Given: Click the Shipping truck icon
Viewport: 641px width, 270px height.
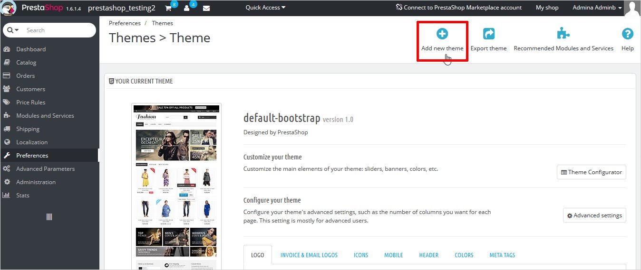Looking at the screenshot, I should [7, 129].
